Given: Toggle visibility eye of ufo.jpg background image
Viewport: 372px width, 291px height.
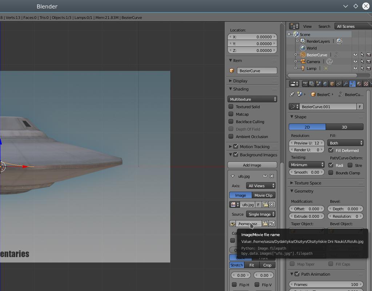Looking at the screenshot, I should [265, 176].
